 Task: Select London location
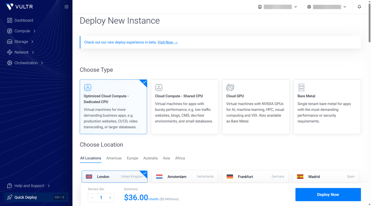point(114,177)
